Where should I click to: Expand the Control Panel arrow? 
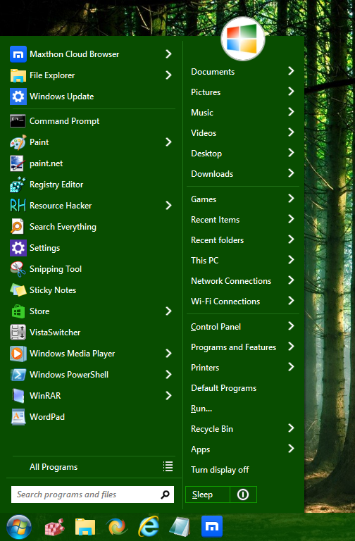pos(291,325)
